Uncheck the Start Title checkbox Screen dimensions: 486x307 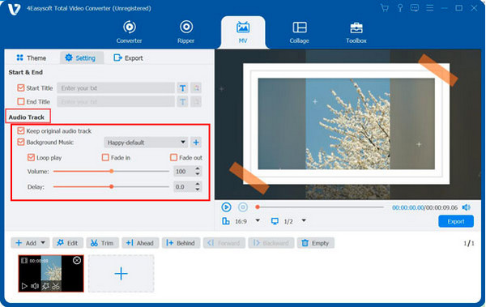point(21,87)
